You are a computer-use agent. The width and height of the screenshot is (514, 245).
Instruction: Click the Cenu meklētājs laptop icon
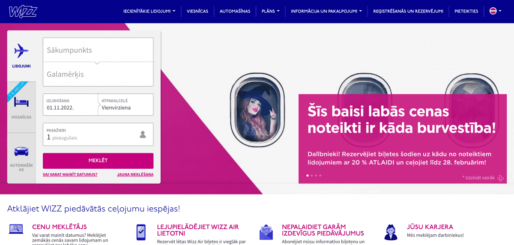(16, 229)
